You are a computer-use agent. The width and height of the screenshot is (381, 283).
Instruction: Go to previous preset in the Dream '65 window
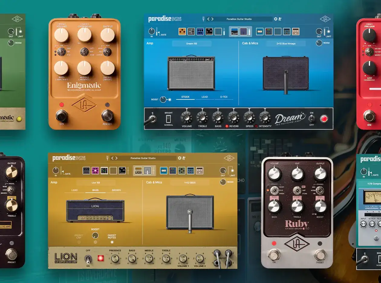point(208,19)
